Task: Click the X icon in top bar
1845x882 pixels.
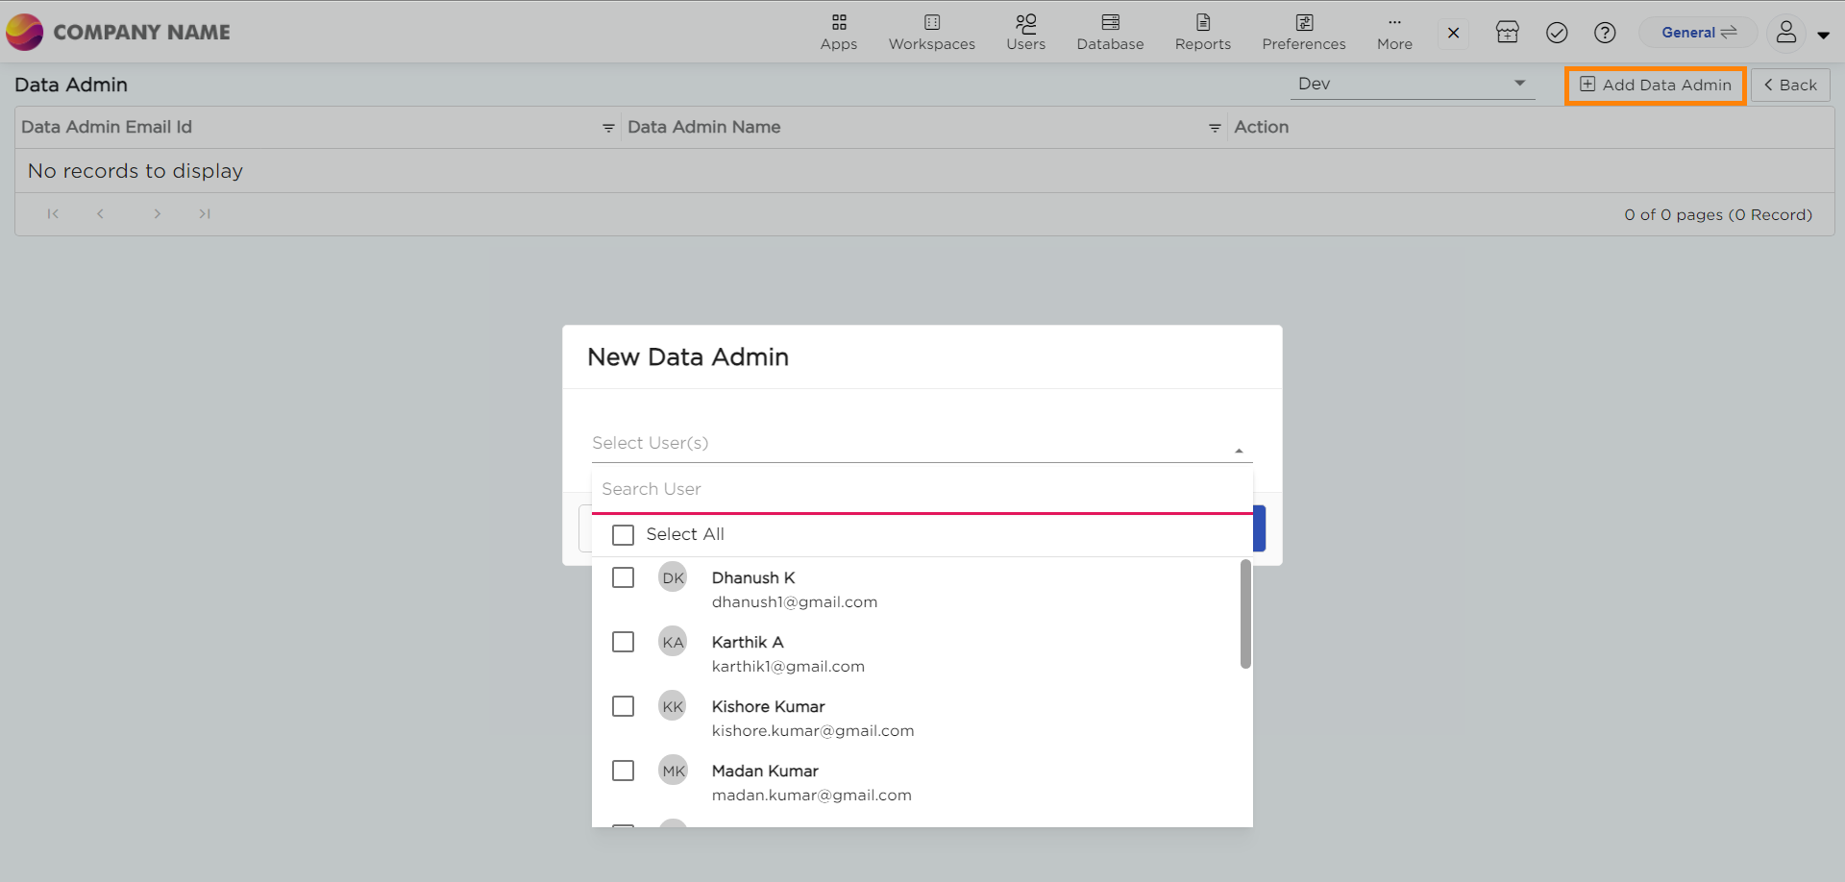Action: tap(1453, 33)
